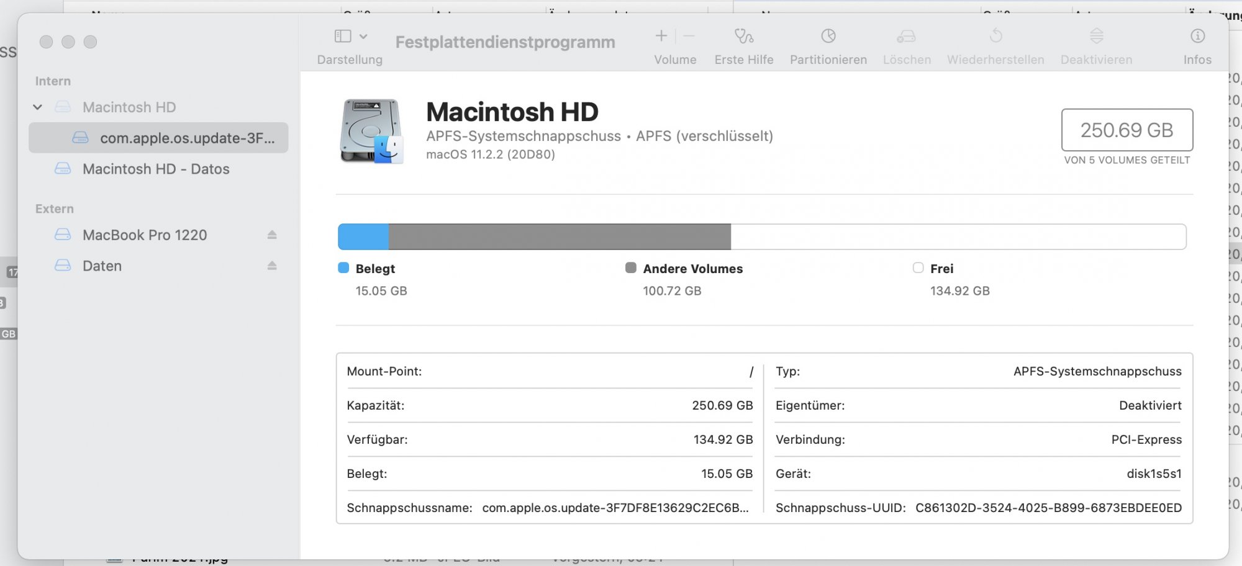Image resolution: width=1242 pixels, height=566 pixels.
Task: Click the Wiederherstellen toolbar label
Action: pyautogui.click(x=995, y=60)
